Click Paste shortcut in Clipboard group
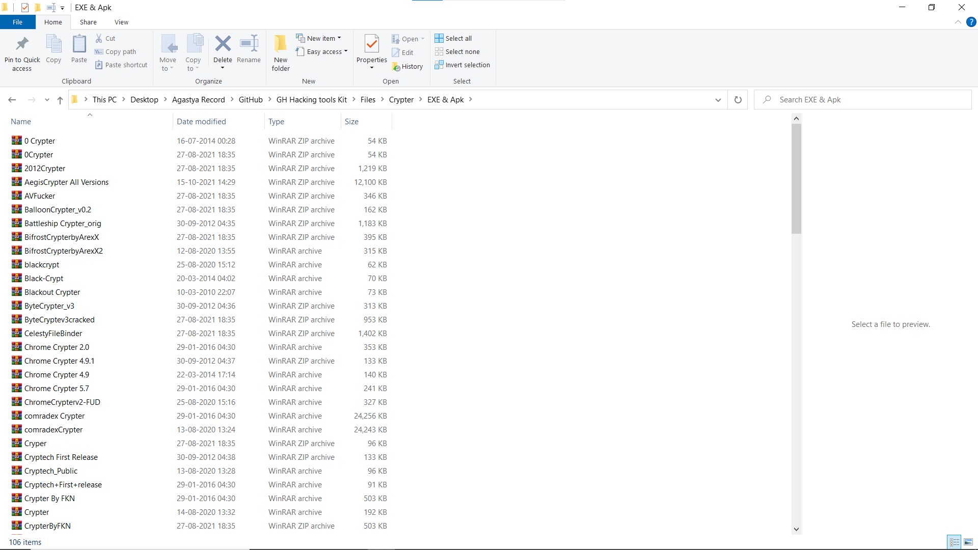The image size is (978, 550). 121,65
